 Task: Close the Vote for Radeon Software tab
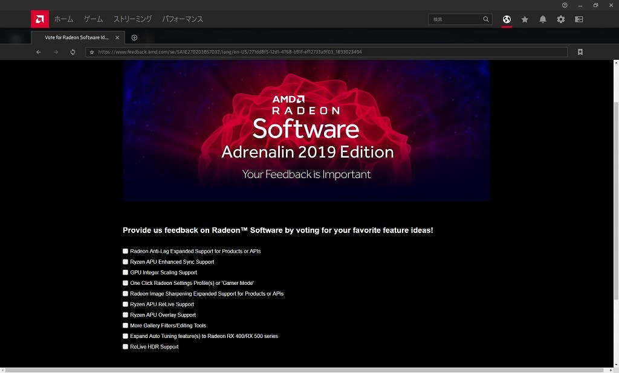[117, 37]
